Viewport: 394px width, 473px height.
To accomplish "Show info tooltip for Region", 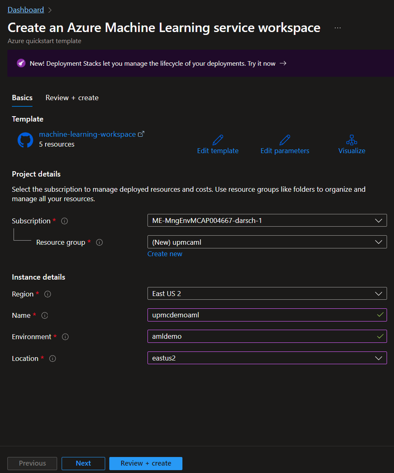I will 48,294.
